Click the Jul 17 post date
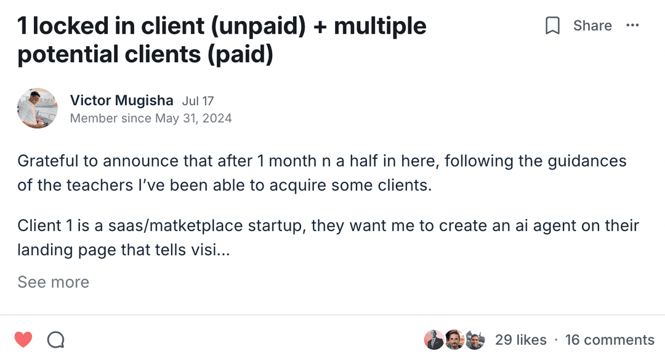Screen dimensions: 665x359 pos(198,101)
